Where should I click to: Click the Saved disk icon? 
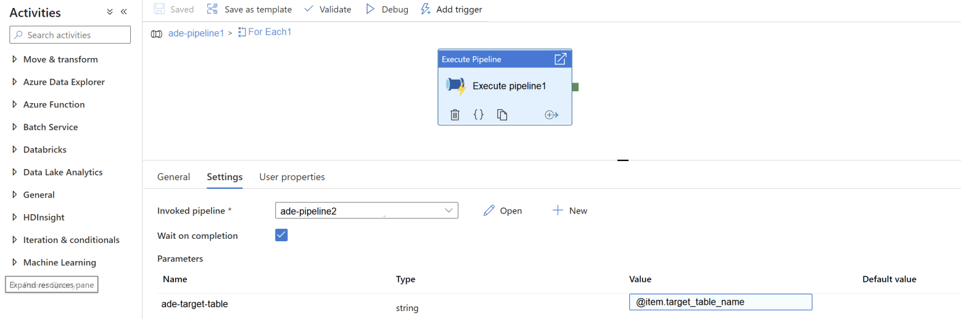point(159,9)
